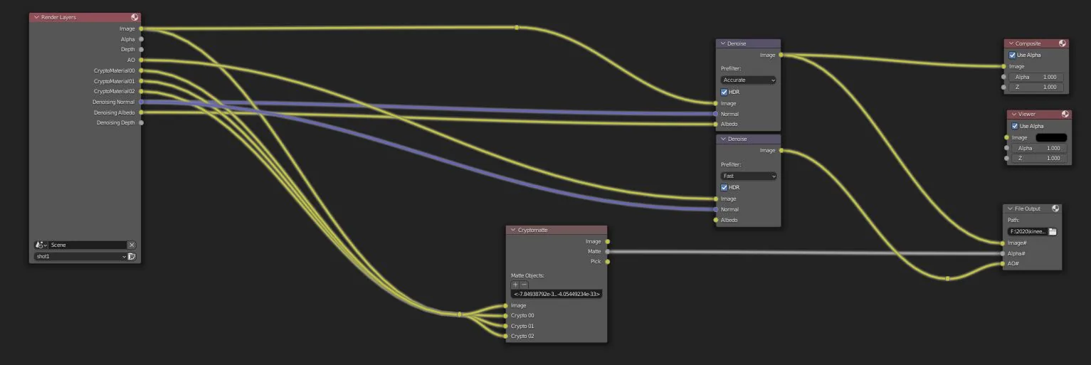The width and height of the screenshot is (1091, 365).
Task: Click the minus button under Matte Objects
Action: coord(524,285)
